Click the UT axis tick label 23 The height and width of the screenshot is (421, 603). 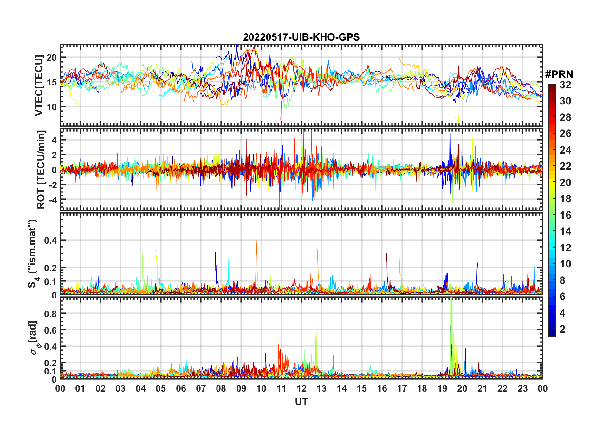point(522,388)
